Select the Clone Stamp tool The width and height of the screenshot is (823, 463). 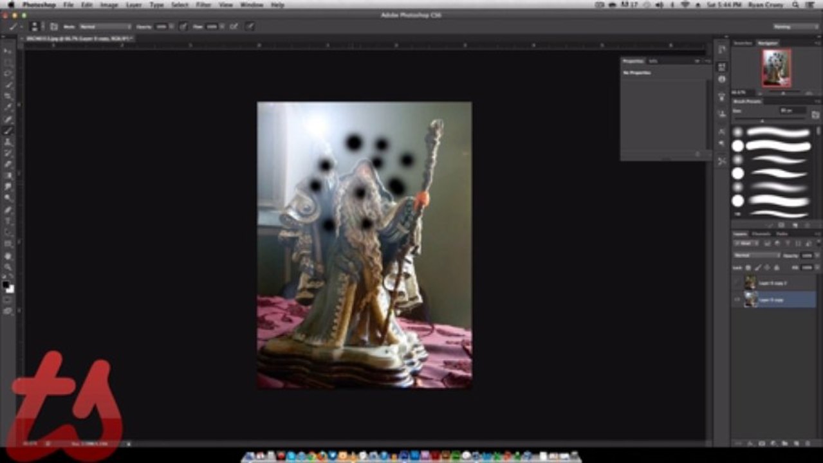tap(8, 141)
